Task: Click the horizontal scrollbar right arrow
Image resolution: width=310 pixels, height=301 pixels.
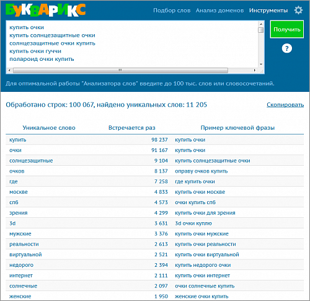Action: [254, 70]
